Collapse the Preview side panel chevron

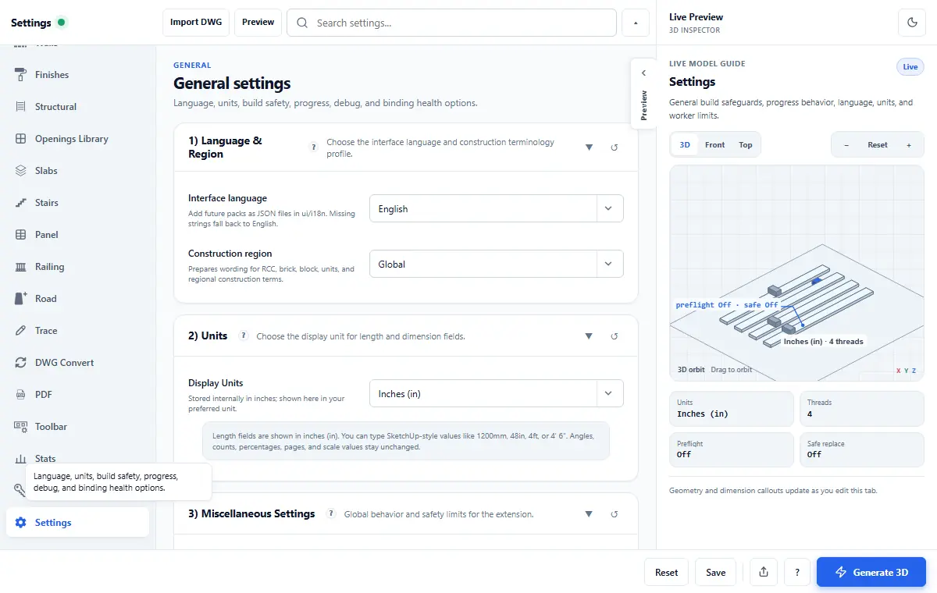643,73
